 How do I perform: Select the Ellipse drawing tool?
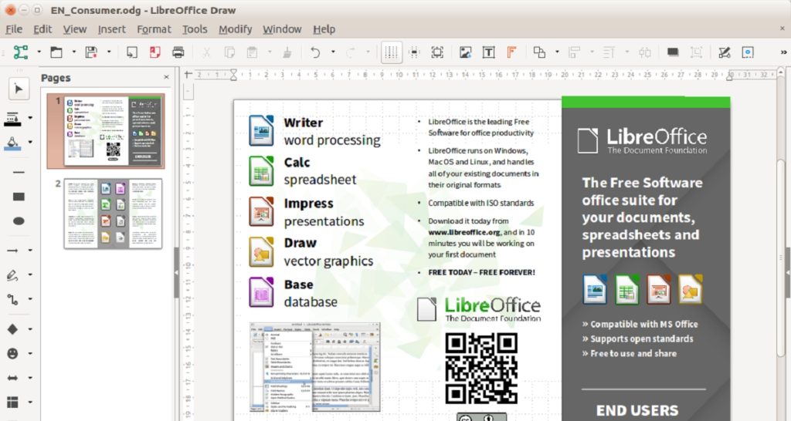[19, 221]
